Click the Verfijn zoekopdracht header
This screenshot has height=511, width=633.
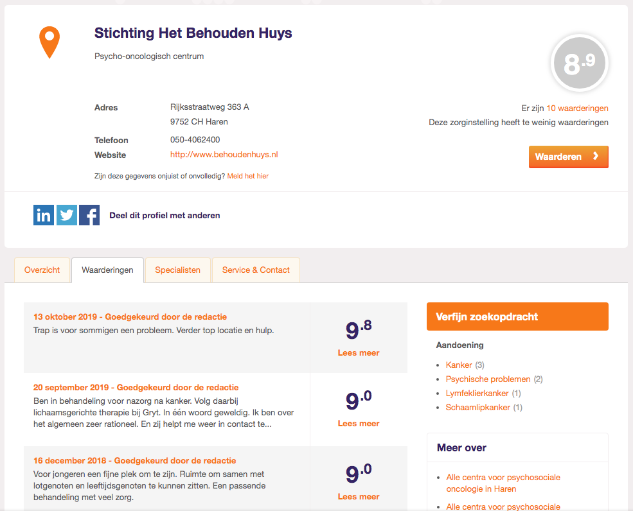click(x=517, y=316)
